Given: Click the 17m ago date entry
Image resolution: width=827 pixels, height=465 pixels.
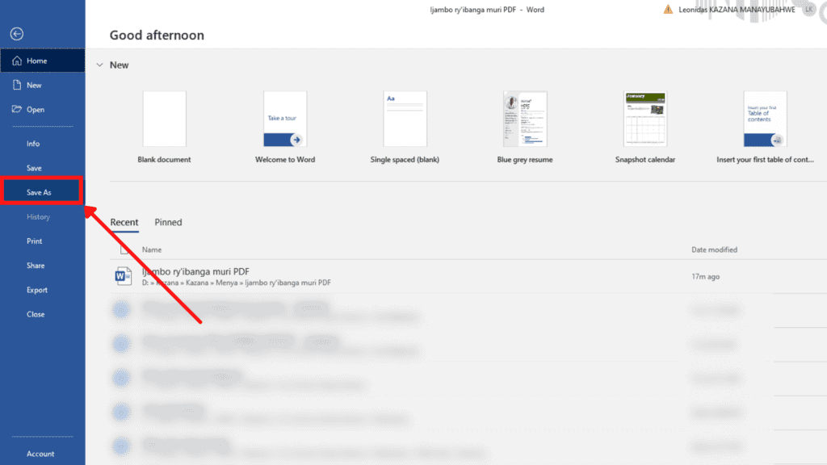Looking at the screenshot, I should click(x=705, y=276).
